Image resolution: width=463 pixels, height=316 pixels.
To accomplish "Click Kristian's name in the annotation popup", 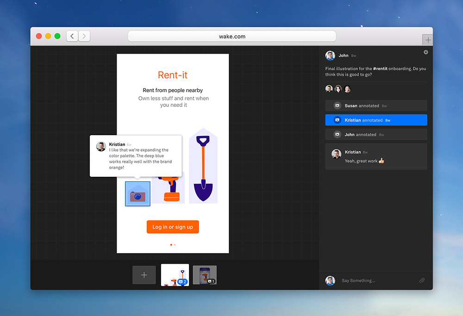I will coord(117,144).
